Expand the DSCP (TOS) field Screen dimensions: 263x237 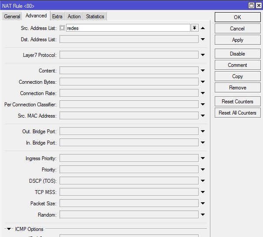click(x=203, y=181)
